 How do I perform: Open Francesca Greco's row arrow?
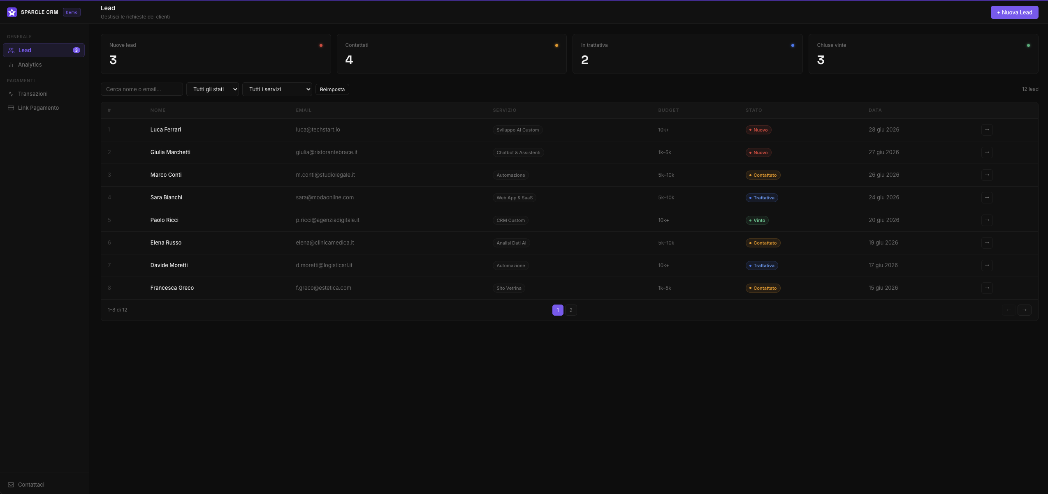click(987, 288)
